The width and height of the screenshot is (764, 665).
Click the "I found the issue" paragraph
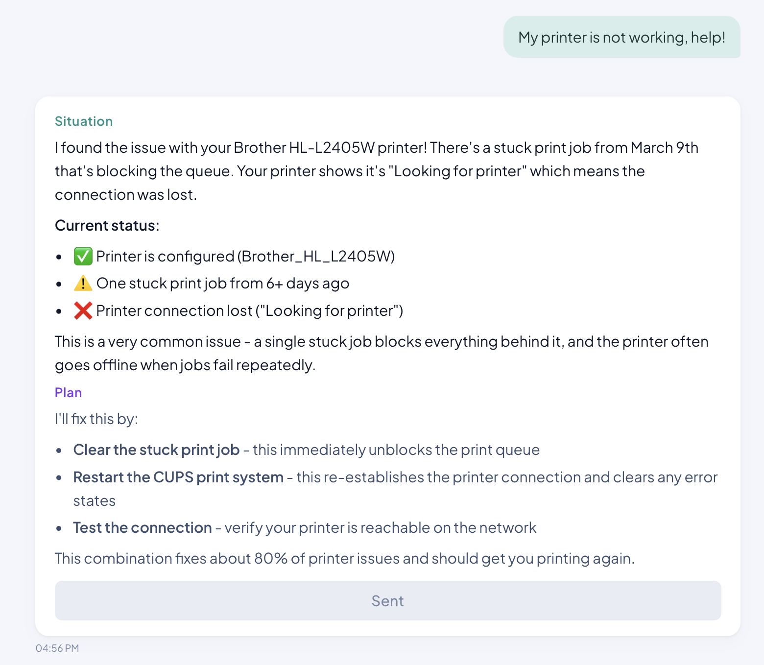coord(376,171)
